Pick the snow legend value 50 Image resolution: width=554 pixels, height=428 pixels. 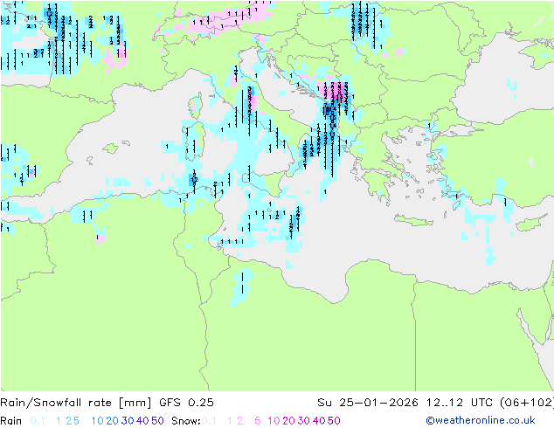[335, 421]
